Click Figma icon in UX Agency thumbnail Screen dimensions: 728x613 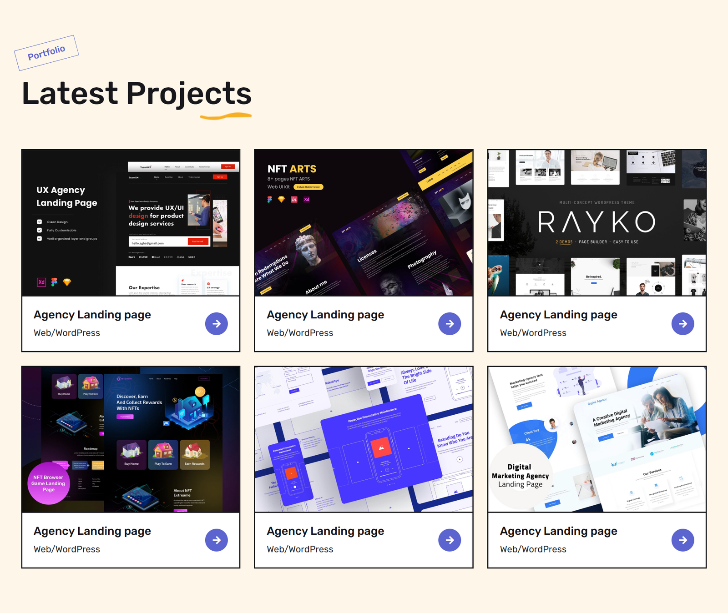(54, 282)
